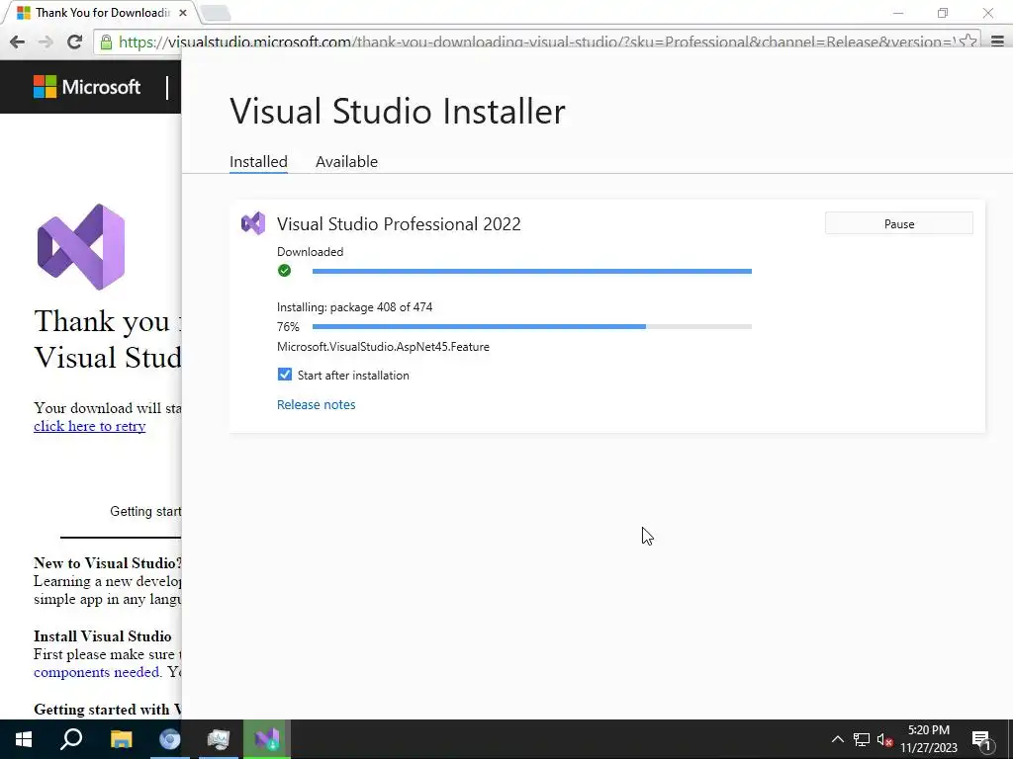1013x759 pixels.
Task: Go forward in the browser
Action: [46, 42]
